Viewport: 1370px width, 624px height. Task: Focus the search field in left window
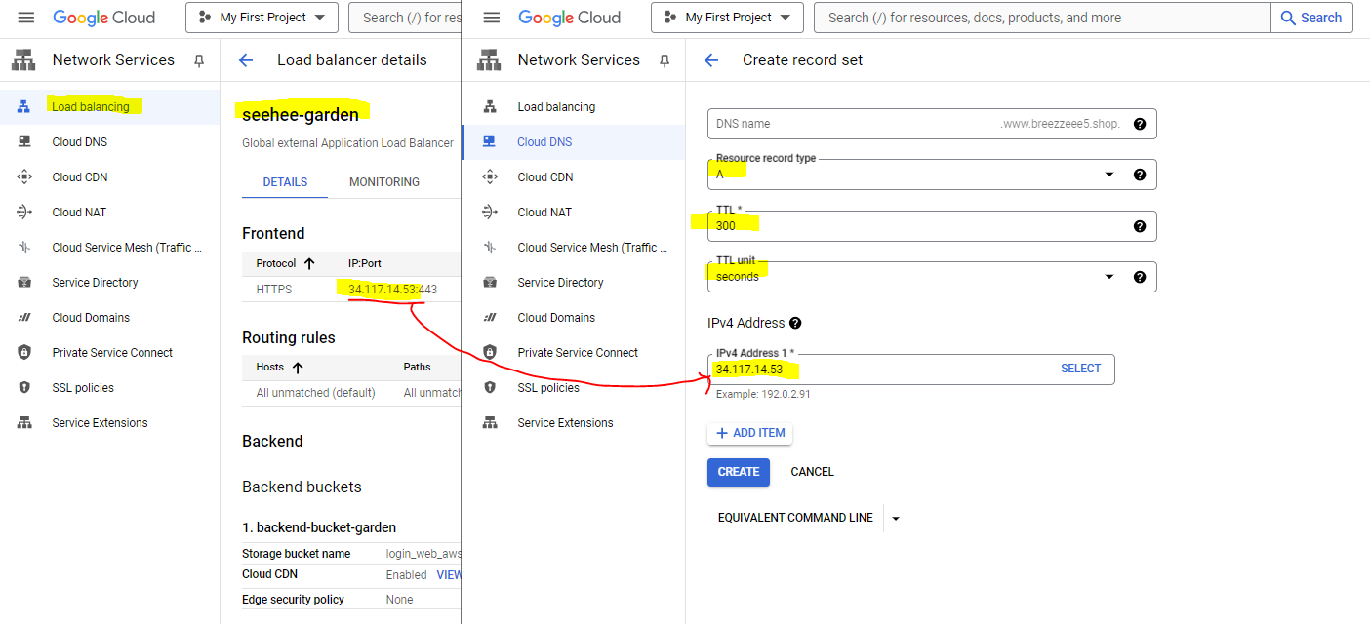point(406,18)
